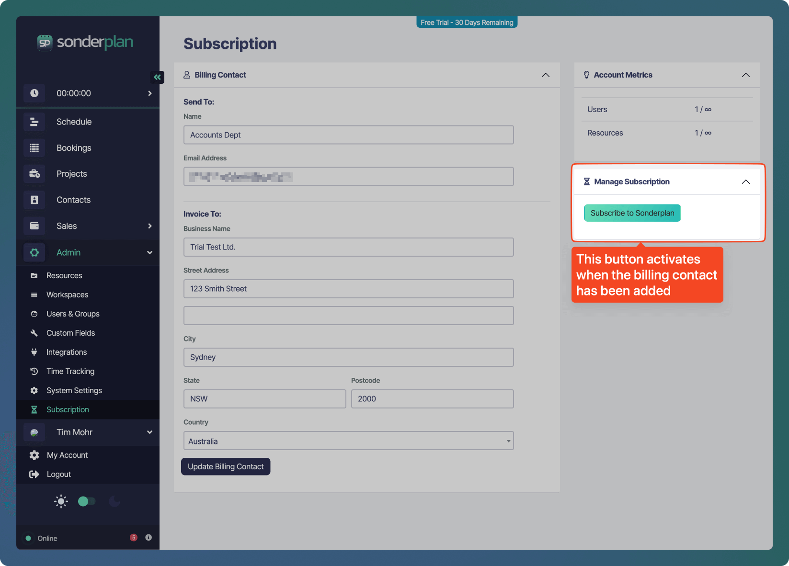This screenshot has height=566, width=789.
Task: Open the Country dropdown showing Australia
Action: [x=349, y=441]
